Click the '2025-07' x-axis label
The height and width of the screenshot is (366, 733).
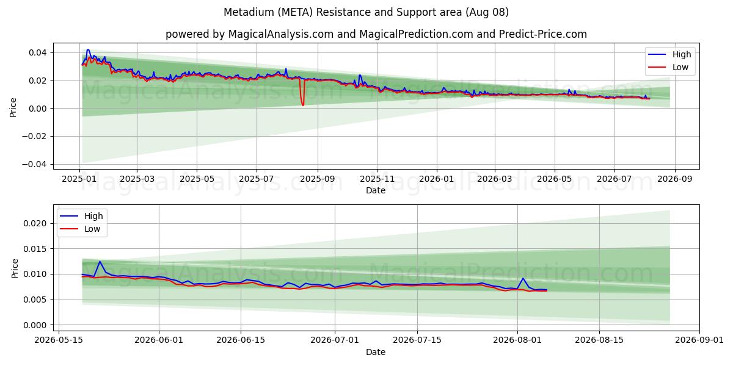tap(257, 180)
